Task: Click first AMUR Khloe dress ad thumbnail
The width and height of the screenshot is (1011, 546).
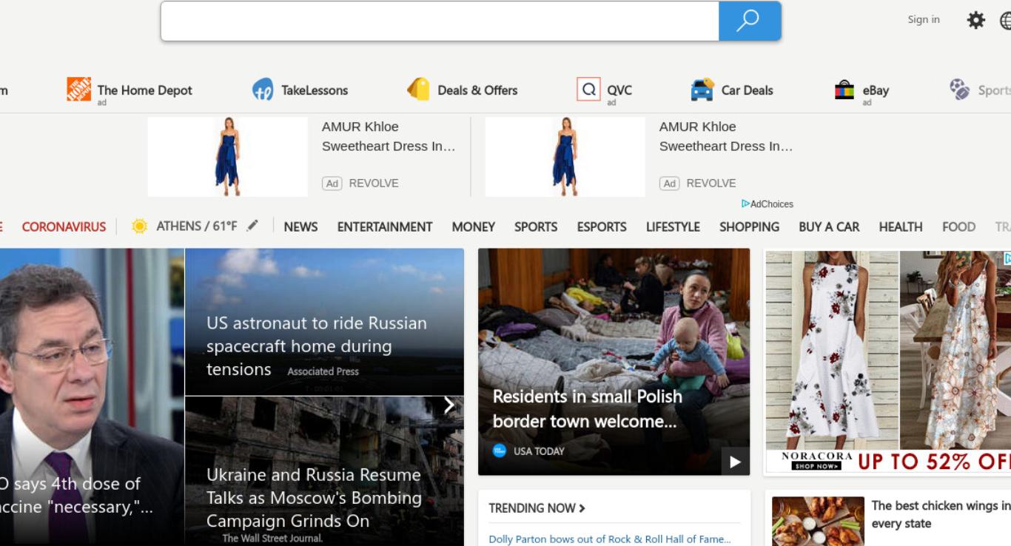Action: [227, 157]
